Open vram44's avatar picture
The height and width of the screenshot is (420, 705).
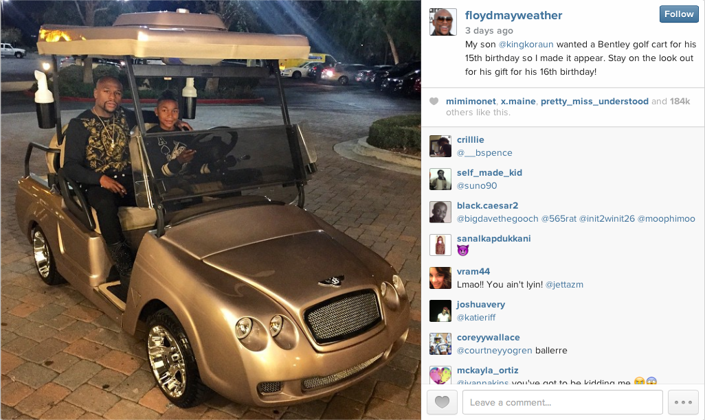click(440, 278)
